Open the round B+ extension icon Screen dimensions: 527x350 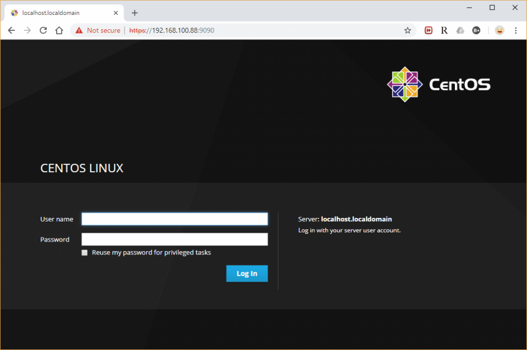click(476, 30)
